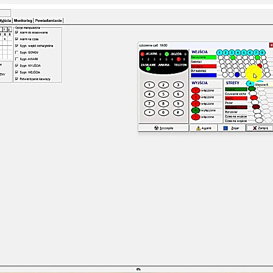Toggle Alarm na czas checkbox
Image resolution: width=273 pixels, height=273 pixels.
coord(17,39)
